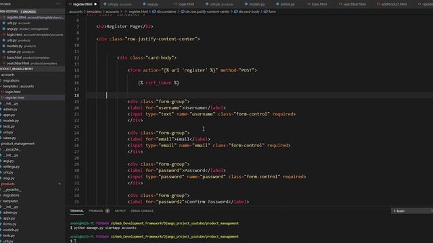This screenshot has height=243, width=433.
Task: Click the modified dot beside products folder
Action: pyautogui.click(x=60, y=184)
